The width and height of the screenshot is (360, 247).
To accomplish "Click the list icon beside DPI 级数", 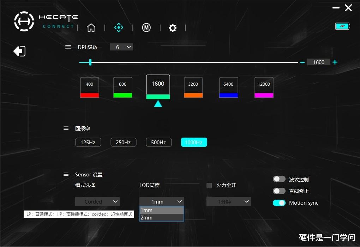I will (x=68, y=47).
